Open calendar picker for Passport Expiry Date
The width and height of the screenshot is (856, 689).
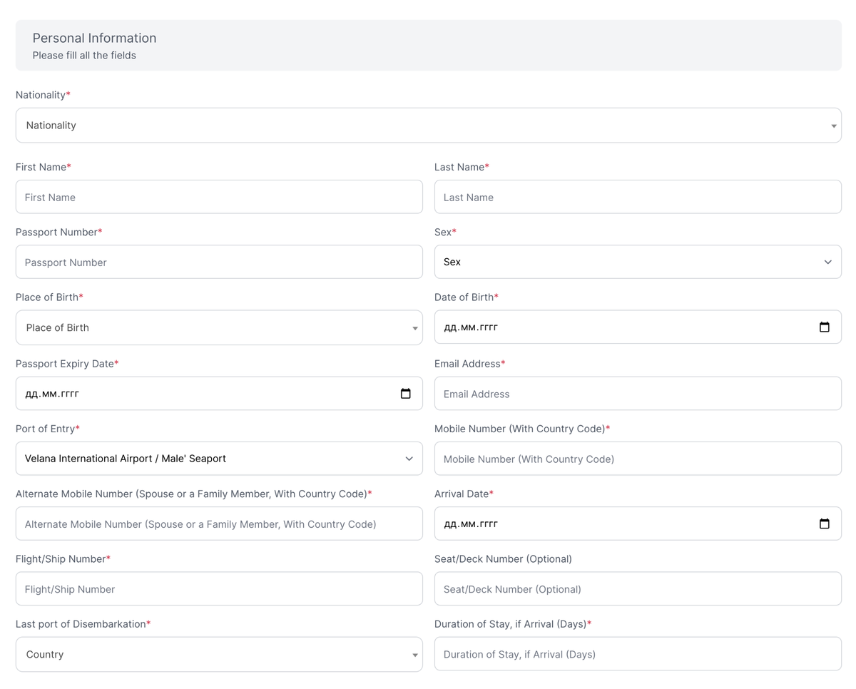point(405,393)
